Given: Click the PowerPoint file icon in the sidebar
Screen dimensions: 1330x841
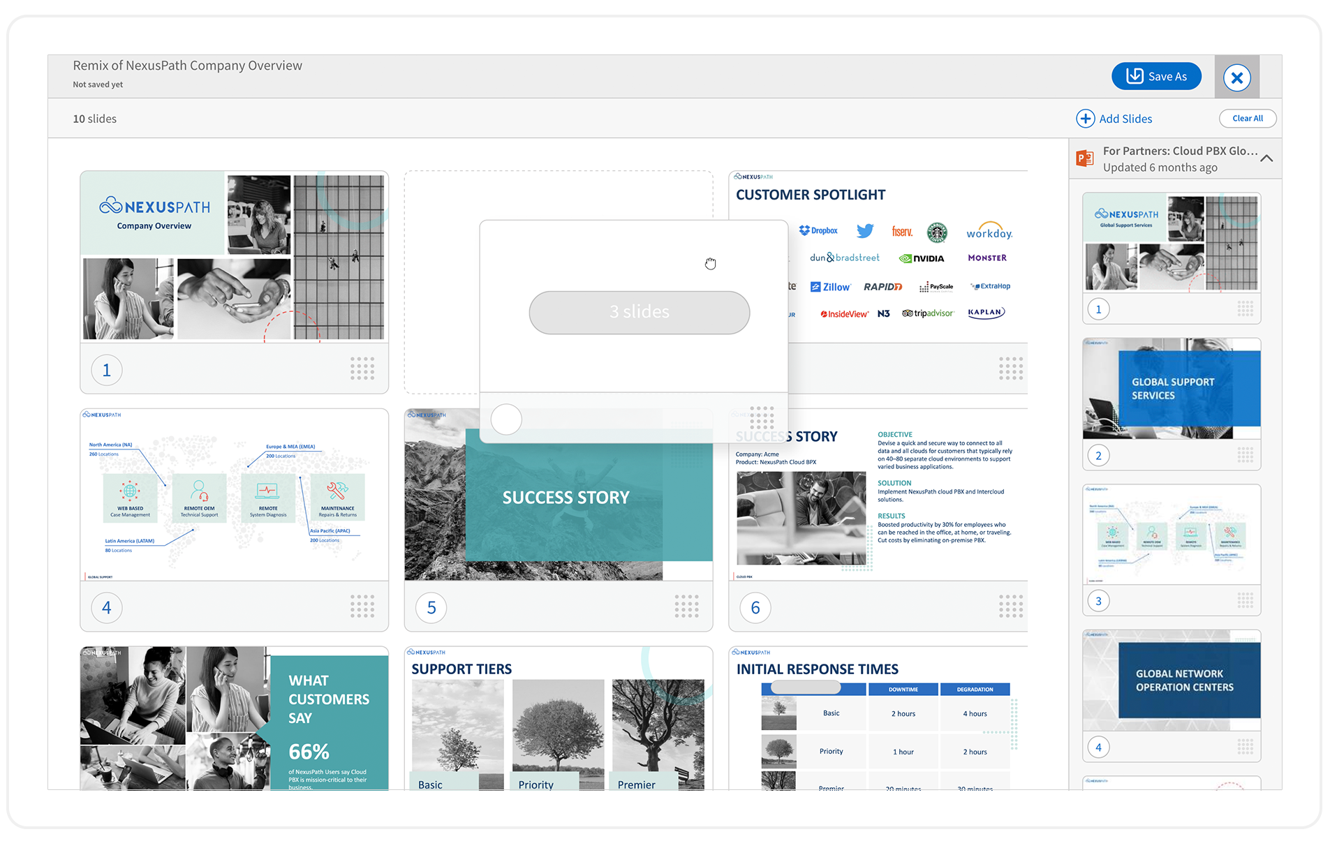Looking at the screenshot, I should 1085,158.
